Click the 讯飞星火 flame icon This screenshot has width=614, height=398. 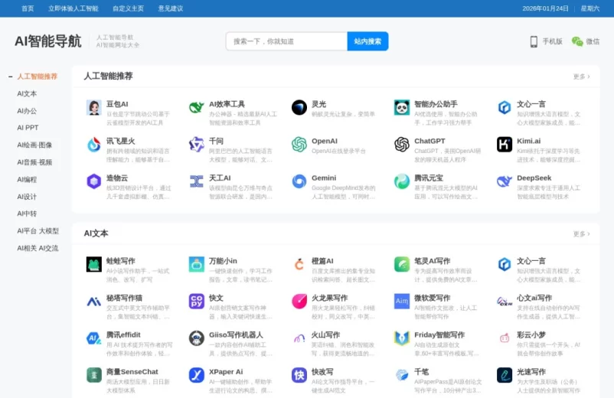coord(94,145)
